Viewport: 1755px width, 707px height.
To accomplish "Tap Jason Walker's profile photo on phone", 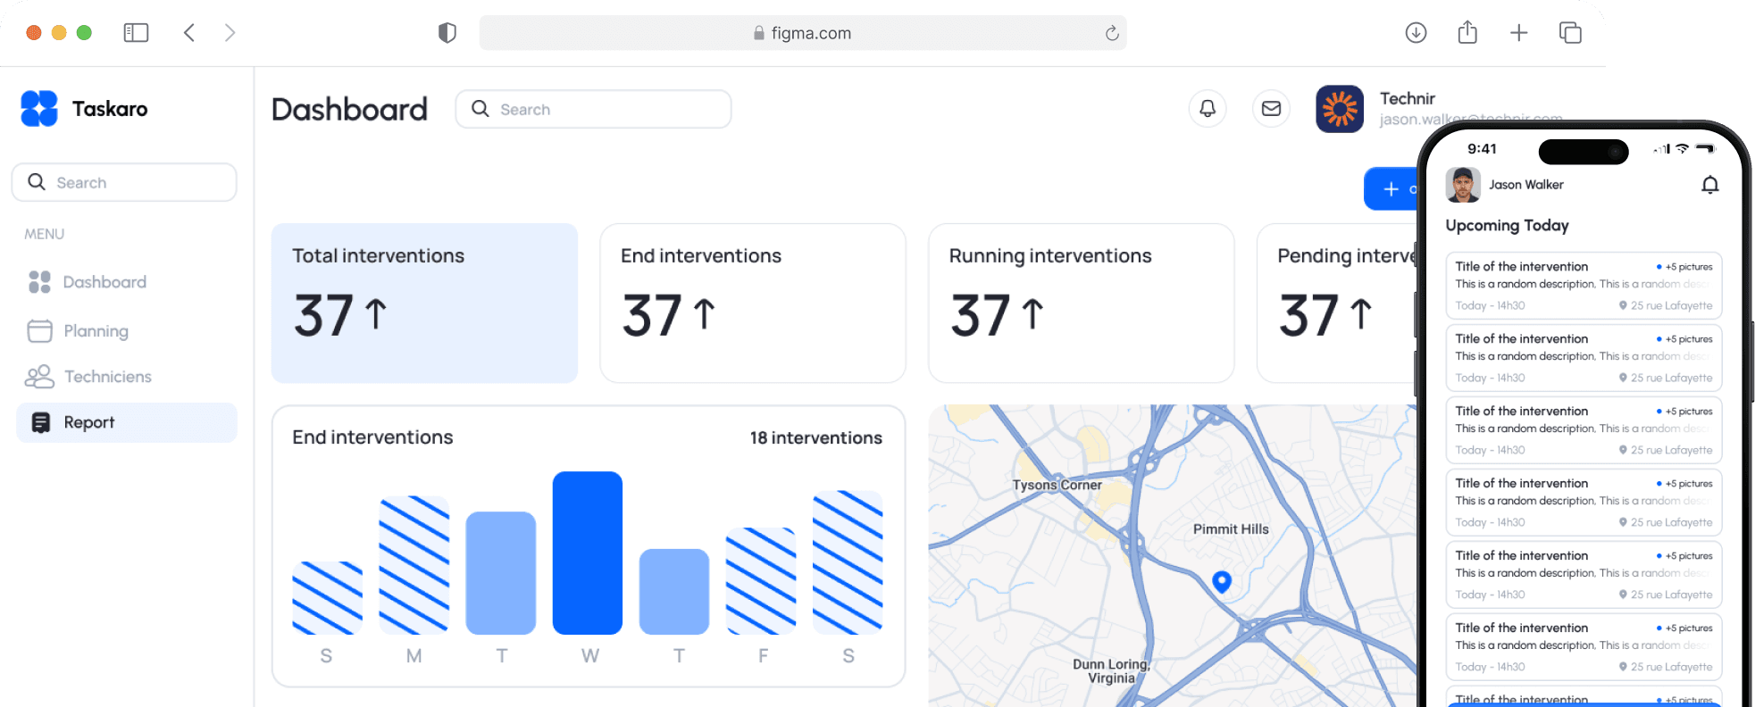I will (x=1463, y=185).
